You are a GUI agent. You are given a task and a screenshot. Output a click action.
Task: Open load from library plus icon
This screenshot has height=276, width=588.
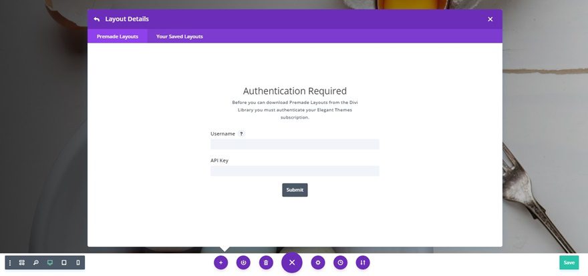[x=221, y=263]
